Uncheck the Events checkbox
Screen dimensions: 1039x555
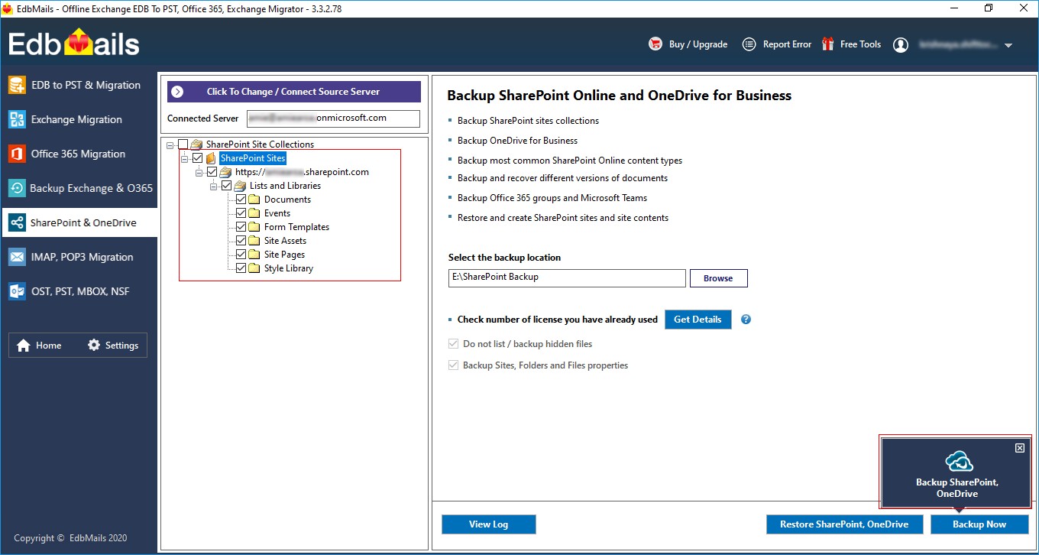(241, 213)
